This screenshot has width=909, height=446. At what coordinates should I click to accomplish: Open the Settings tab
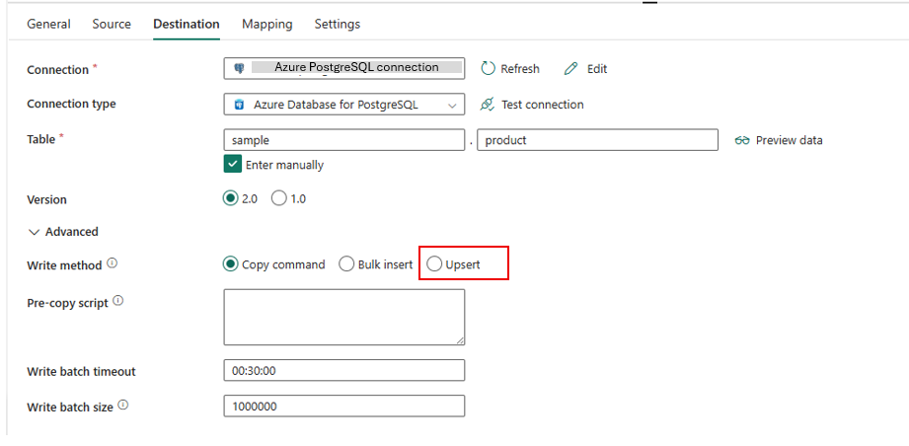[338, 24]
